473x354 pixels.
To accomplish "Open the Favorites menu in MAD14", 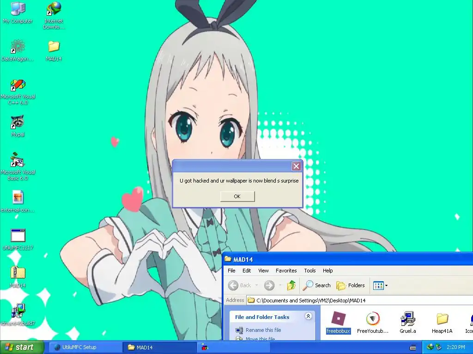I will tap(286, 270).
